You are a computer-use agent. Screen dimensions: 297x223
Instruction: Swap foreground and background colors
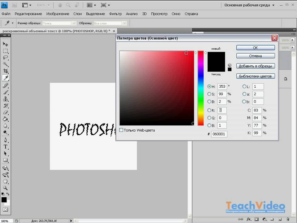tap(8, 194)
